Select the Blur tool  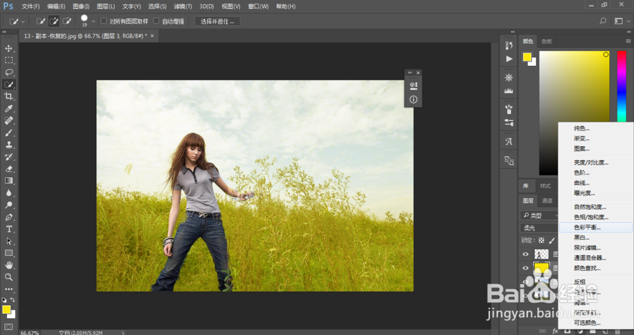pos(8,193)
